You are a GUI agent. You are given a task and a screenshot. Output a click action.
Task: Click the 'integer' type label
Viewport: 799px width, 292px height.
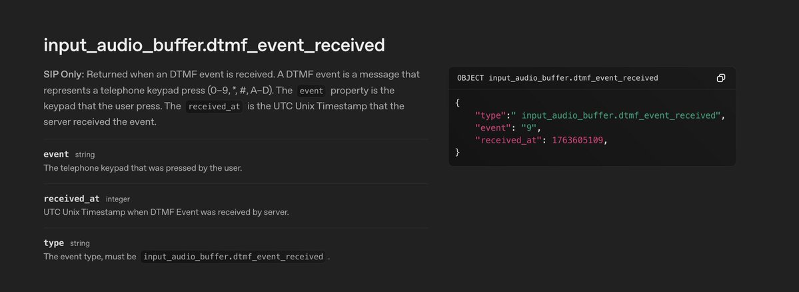118,199
